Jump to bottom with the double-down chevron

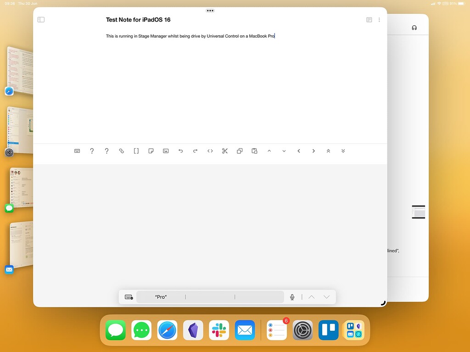coord(343,151)
